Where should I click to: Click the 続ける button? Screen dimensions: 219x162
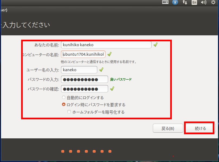(x=200, y=128)
